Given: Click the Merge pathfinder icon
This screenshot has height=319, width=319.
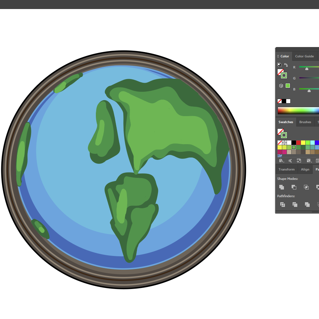Looking at the screenshot, I should pyautogui.click(x=307, y=205).
